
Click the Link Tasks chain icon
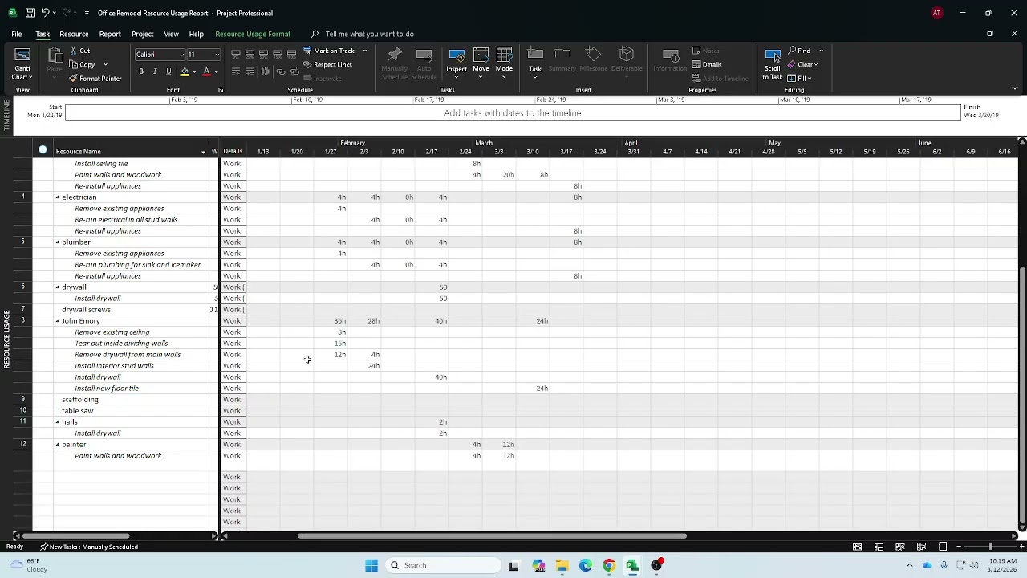click(x=279, y=71)
